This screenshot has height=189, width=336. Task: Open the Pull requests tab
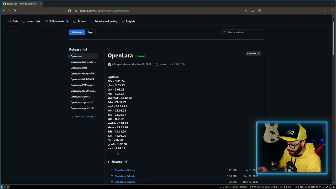pyautogui.click(x=57, y=21)
